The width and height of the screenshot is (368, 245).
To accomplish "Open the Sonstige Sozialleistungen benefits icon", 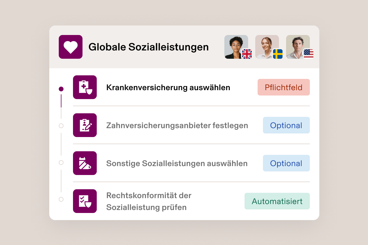I will (x=85, y=163).
